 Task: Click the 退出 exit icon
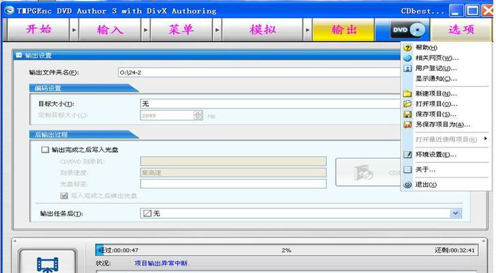(x=407, y=185)
